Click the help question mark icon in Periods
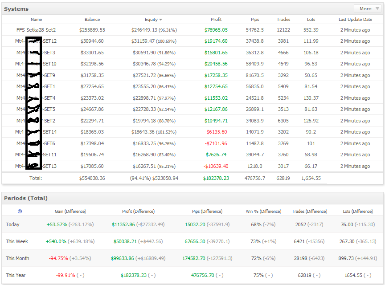The image size is (385, 285). click(20, 212)
